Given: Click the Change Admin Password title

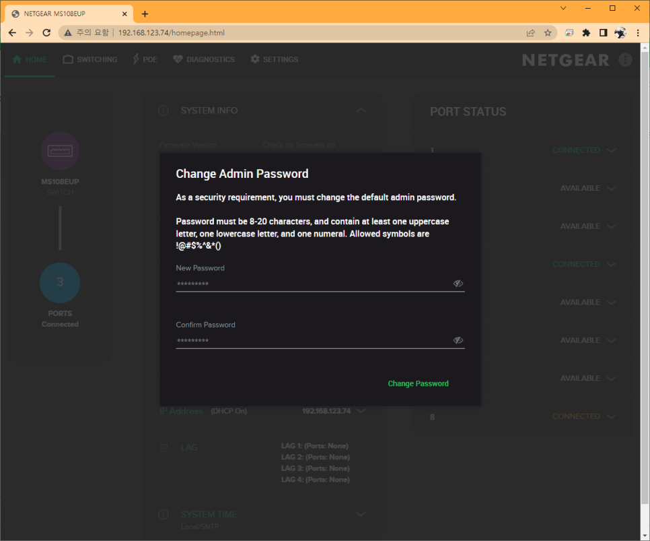Looking at the screenshot, I should [x=242, y=174].
